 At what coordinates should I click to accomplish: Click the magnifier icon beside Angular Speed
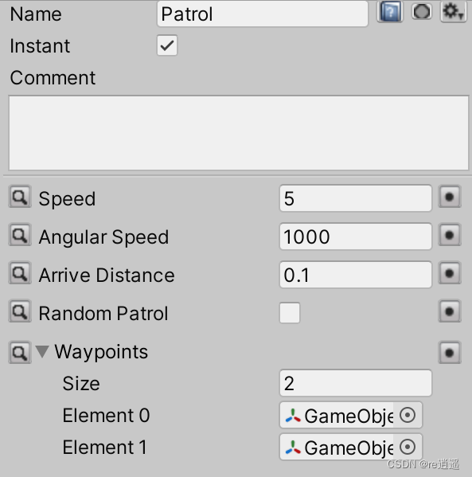pos(20,235)
